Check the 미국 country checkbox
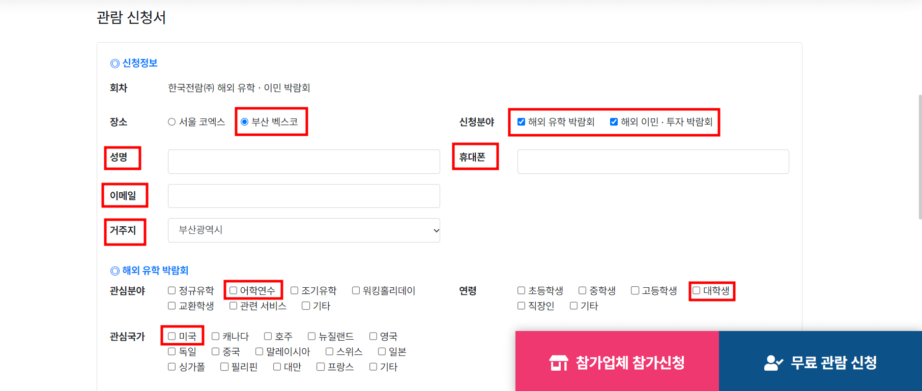This screenshot has height=391, width=922. (171, 336)
